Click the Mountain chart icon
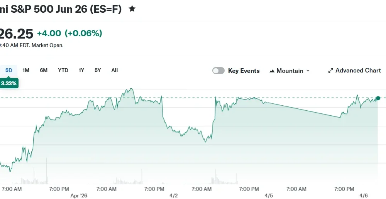 (272, 71)
